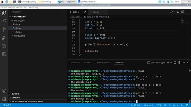Click the bash - DataTypes terminal label
The image size is (191, 107).
click(156, 63)
